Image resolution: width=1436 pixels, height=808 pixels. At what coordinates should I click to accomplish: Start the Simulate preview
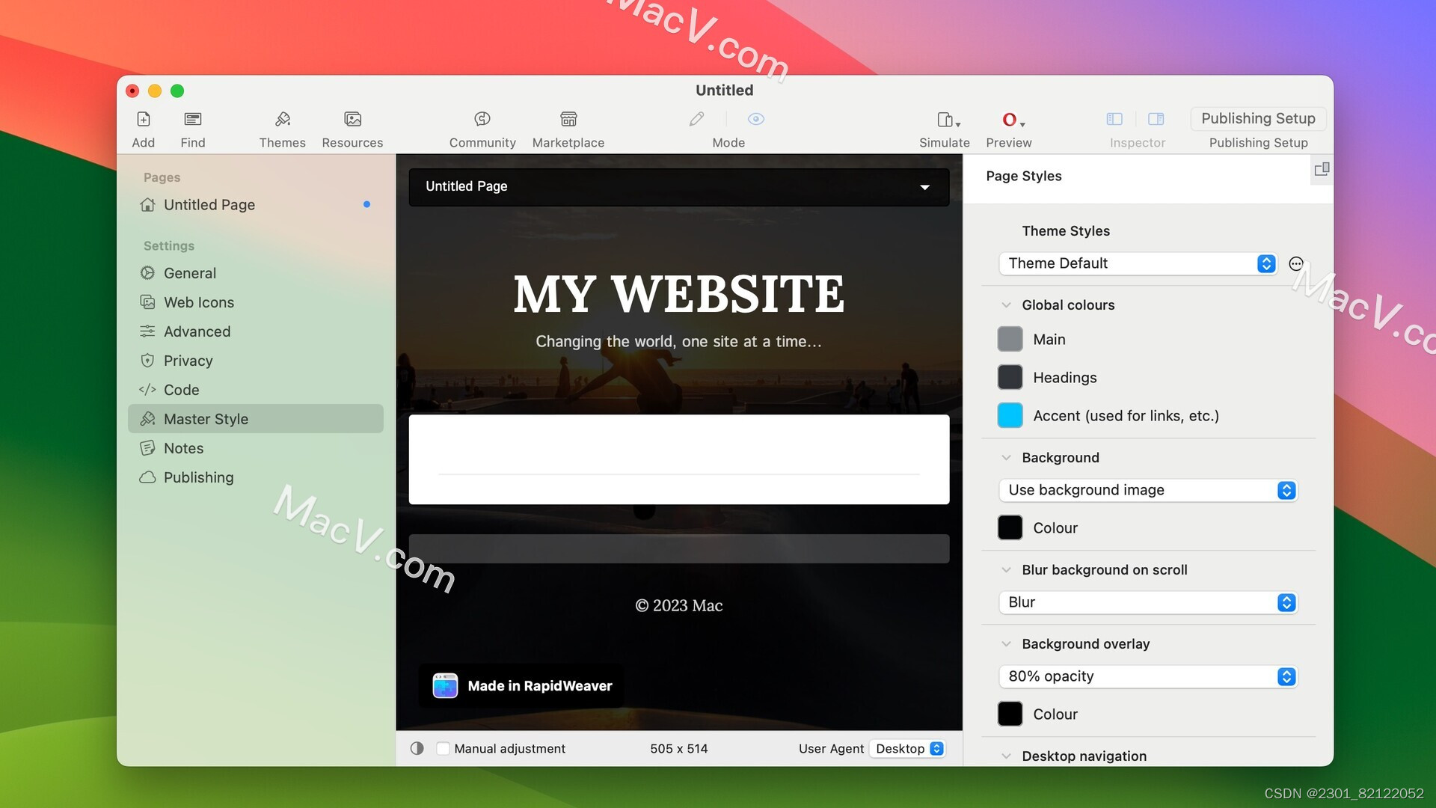[944, 127]
